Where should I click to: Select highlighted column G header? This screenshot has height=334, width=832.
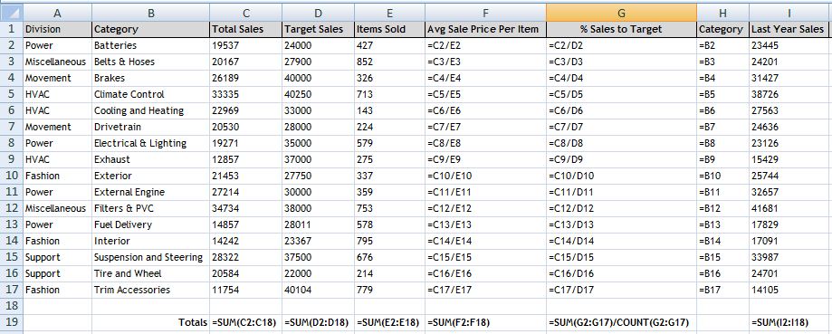pos(621,13)
